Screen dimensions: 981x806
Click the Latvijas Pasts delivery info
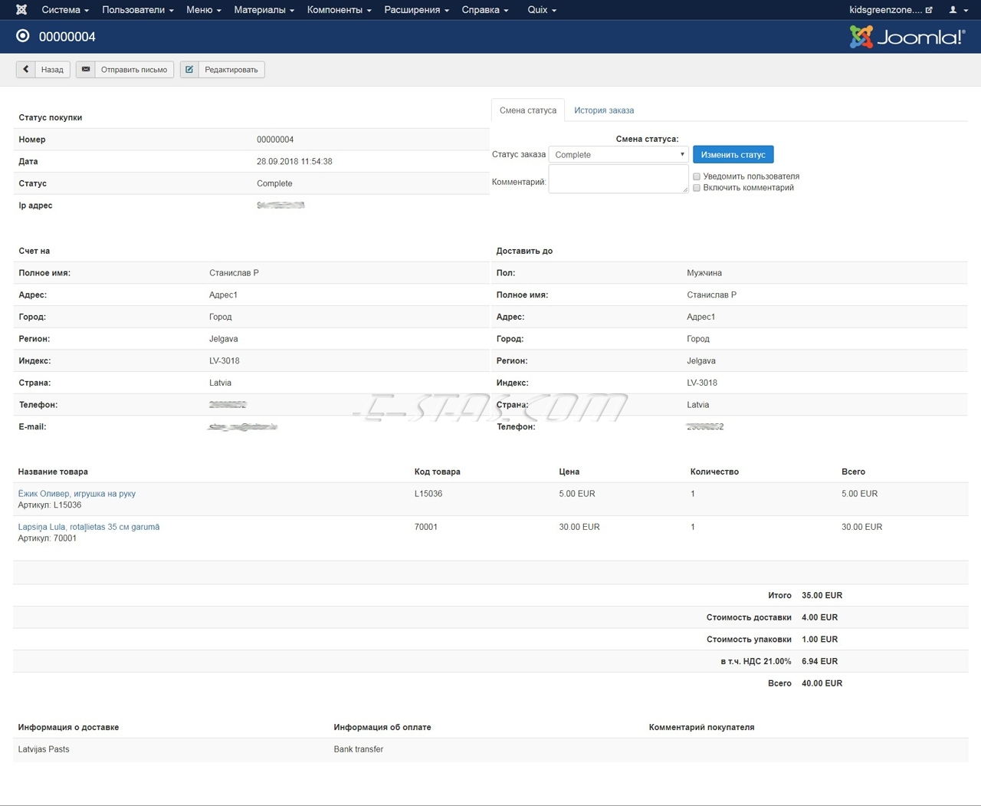tap(44, 749)
